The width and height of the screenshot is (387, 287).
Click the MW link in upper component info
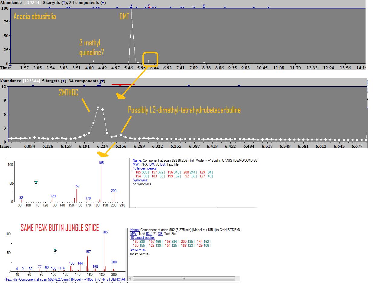pos(135,164)
